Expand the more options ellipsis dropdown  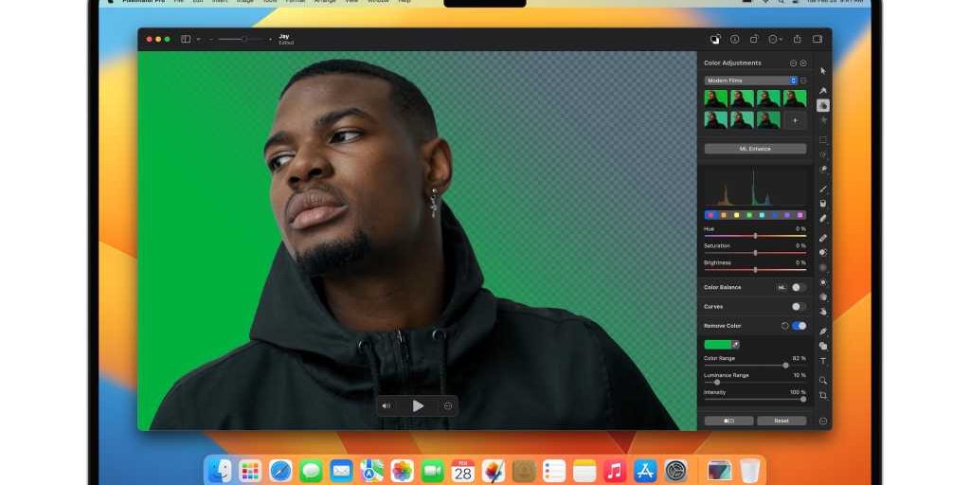777,39
